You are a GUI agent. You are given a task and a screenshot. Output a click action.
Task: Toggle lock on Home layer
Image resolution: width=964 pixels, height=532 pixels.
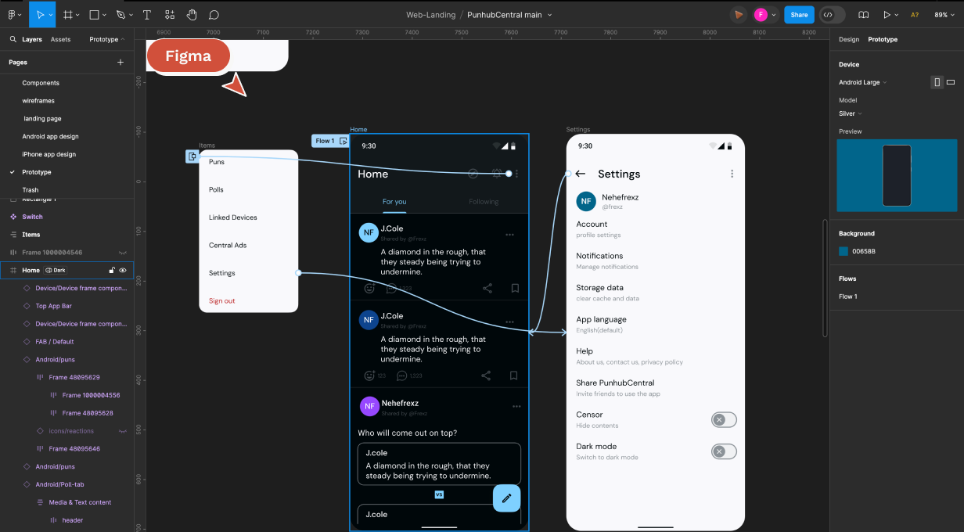(x=112, y=270)
